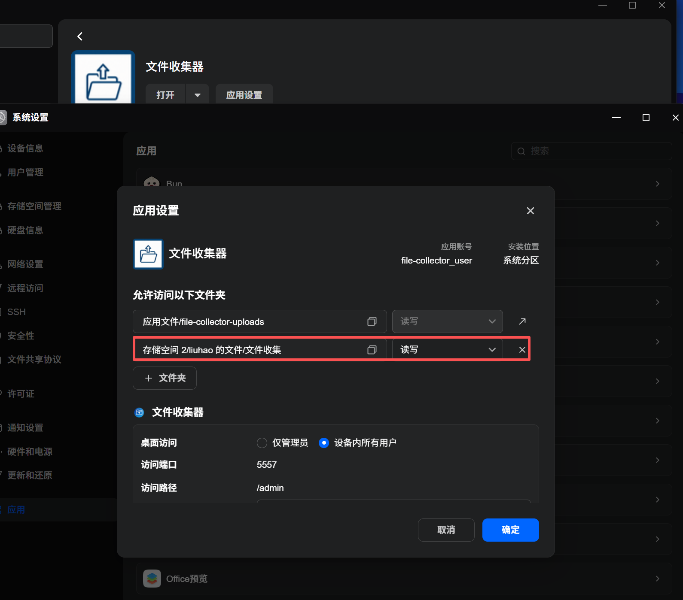683x600 pixels.
Task: Add a new 文件夹 with plus button
Action: 165,378
